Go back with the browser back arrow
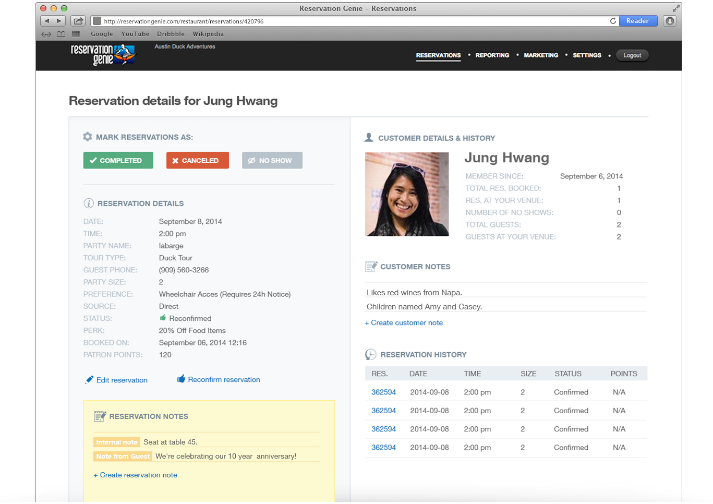 (47, 21)
